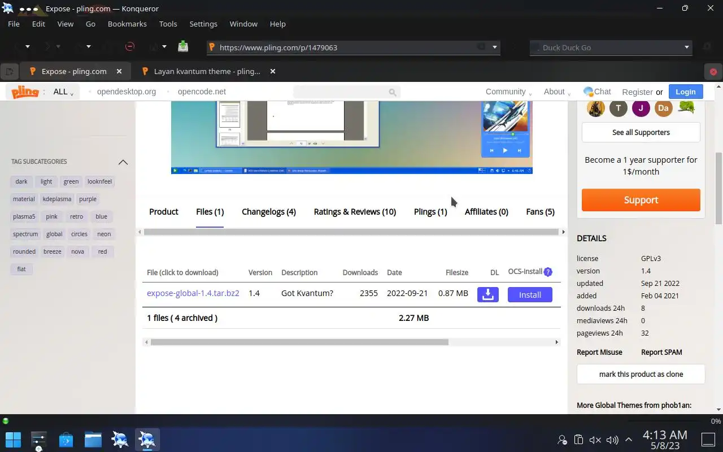Click the volume speaker tray icon
723x452 pixels.
[612, 440]
